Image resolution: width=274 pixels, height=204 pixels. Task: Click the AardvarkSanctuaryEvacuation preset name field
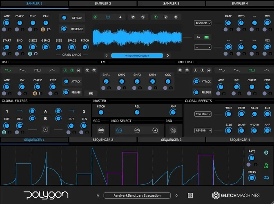pyautogui.click(x=137, y=195)
